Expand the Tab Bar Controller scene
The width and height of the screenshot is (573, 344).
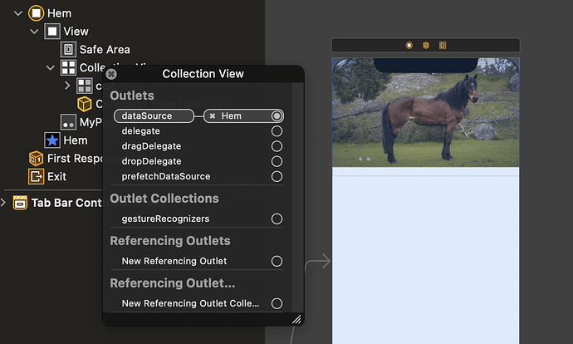pyautogui.click(x=3, y=203)
